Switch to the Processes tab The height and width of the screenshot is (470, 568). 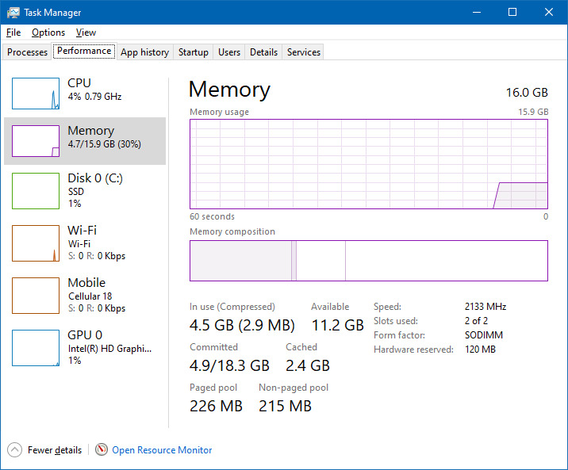(28, 52)
